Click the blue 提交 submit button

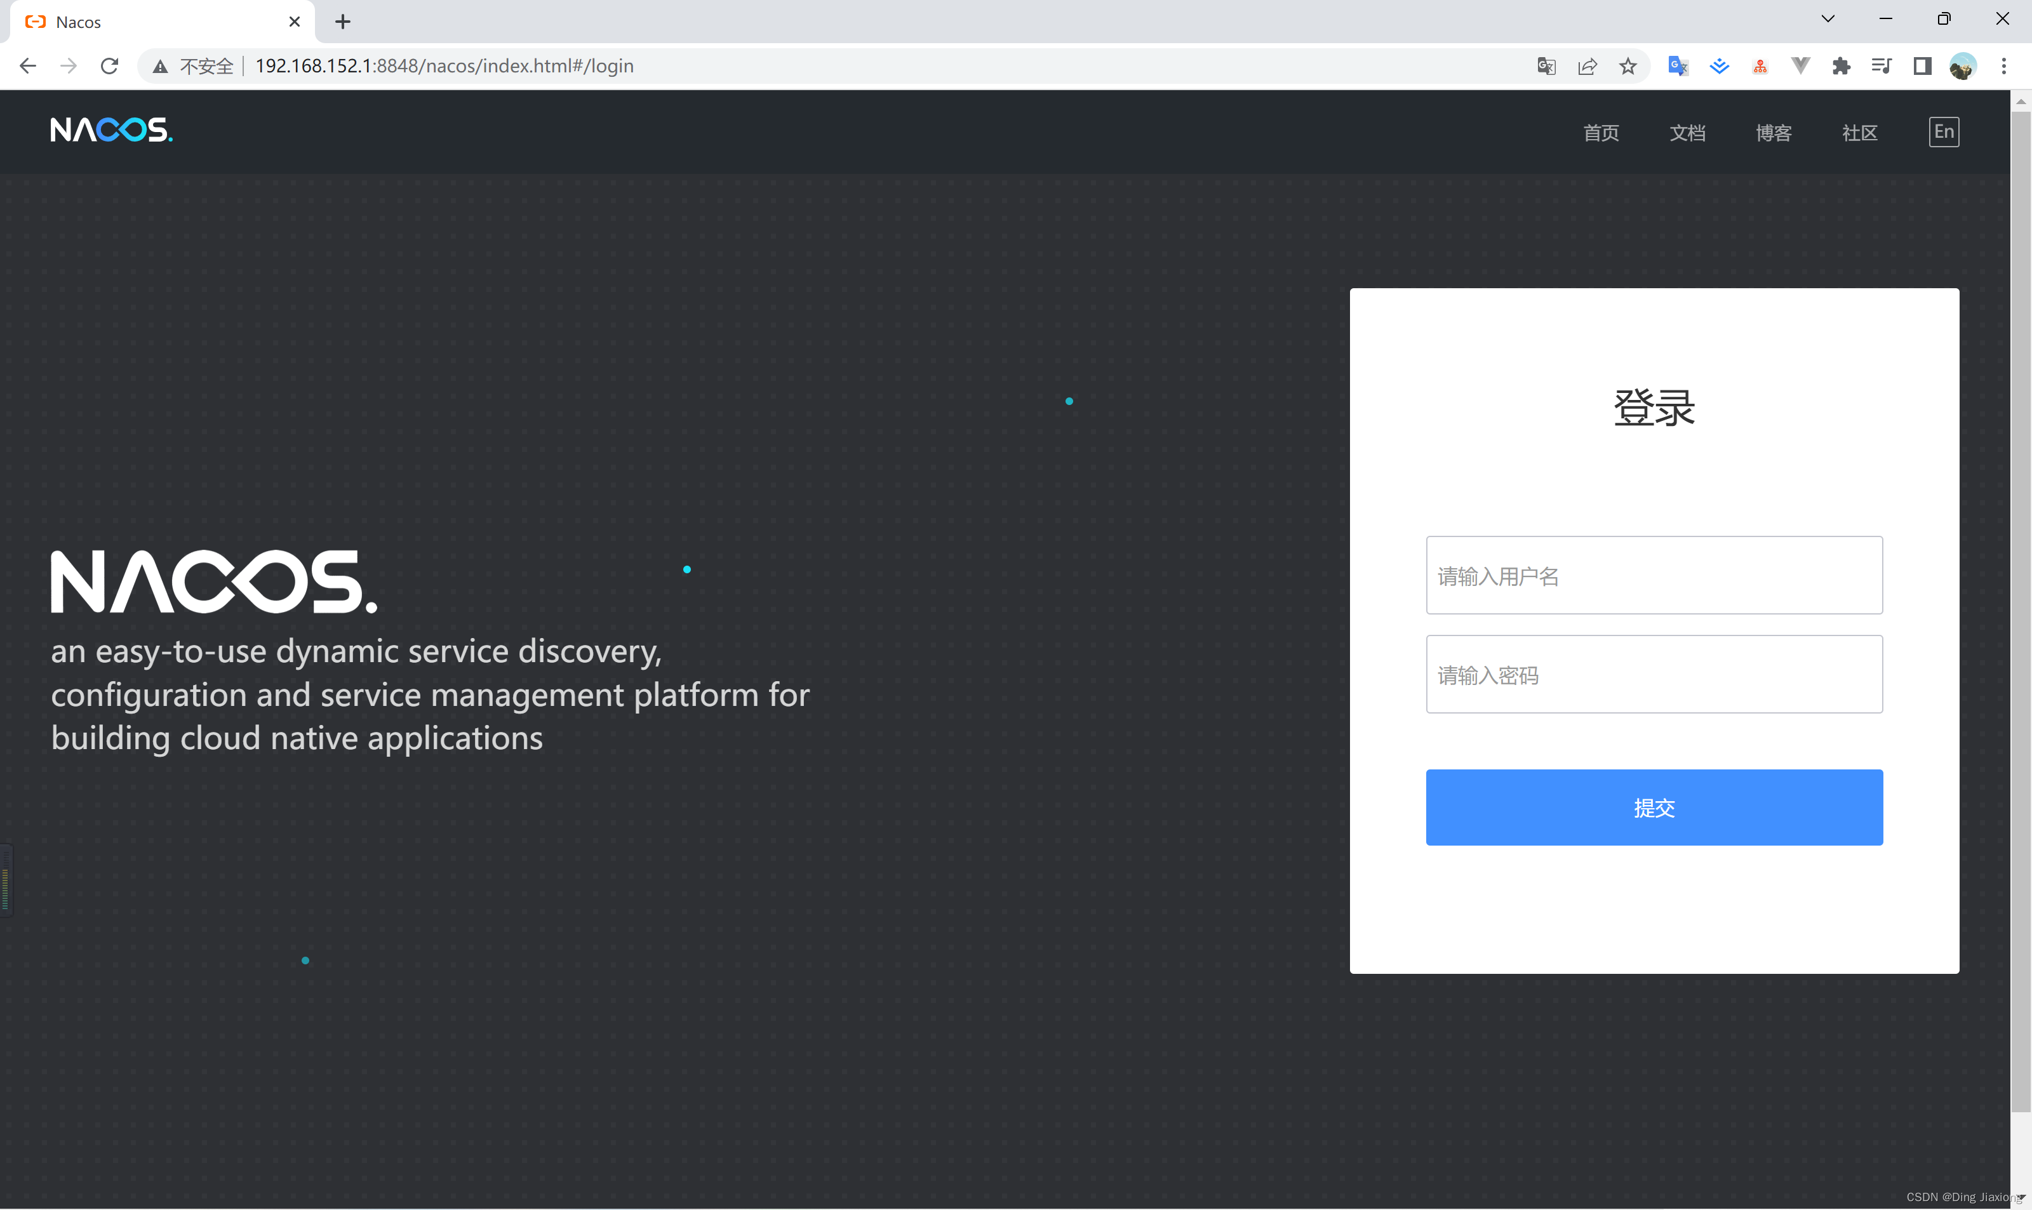[1654, 808]
